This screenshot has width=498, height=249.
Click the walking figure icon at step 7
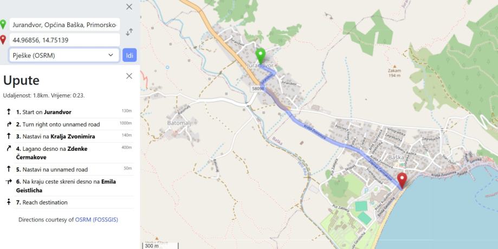click(x=9, y=202)
